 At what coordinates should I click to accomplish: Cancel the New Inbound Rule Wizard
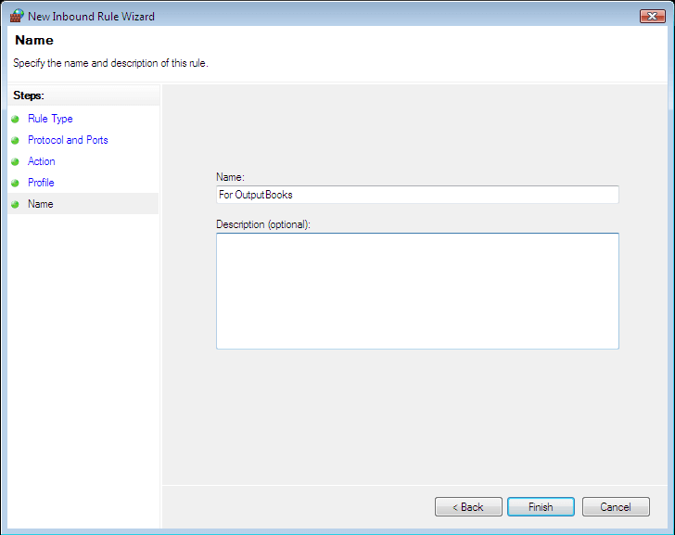click(616, 506)
